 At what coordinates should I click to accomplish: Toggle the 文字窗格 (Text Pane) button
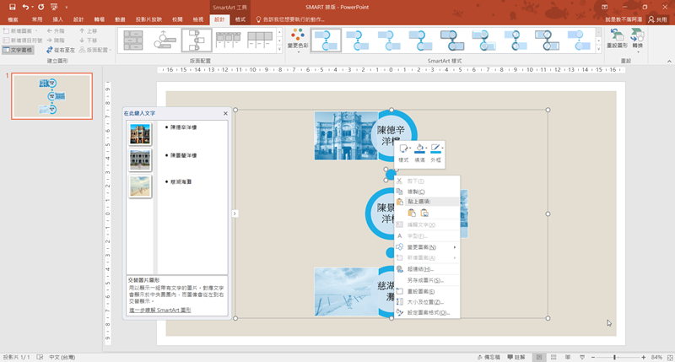pos(18,50)
